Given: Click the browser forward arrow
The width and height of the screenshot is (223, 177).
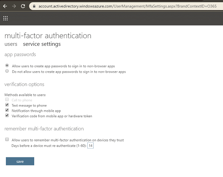Looking at the screenshot, I should (14, 6).
